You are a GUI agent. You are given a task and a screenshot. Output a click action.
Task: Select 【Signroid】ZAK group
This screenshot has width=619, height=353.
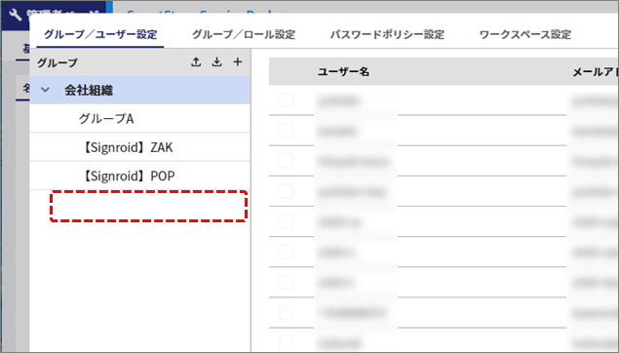coord(139,147)
